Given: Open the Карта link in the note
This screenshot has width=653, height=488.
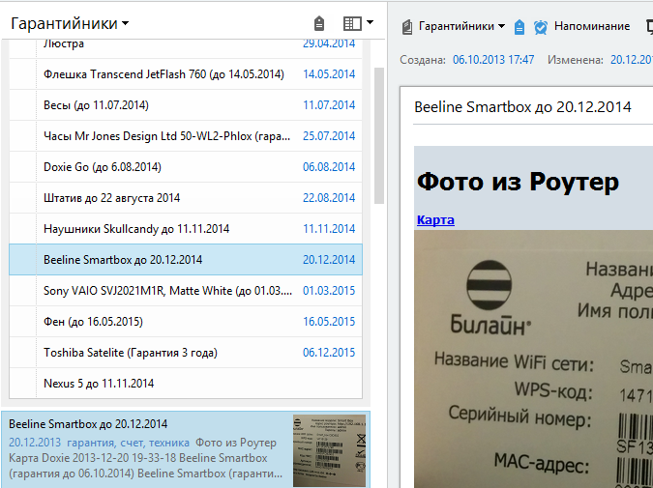Looking at the screenshot, I should [435, 219].
